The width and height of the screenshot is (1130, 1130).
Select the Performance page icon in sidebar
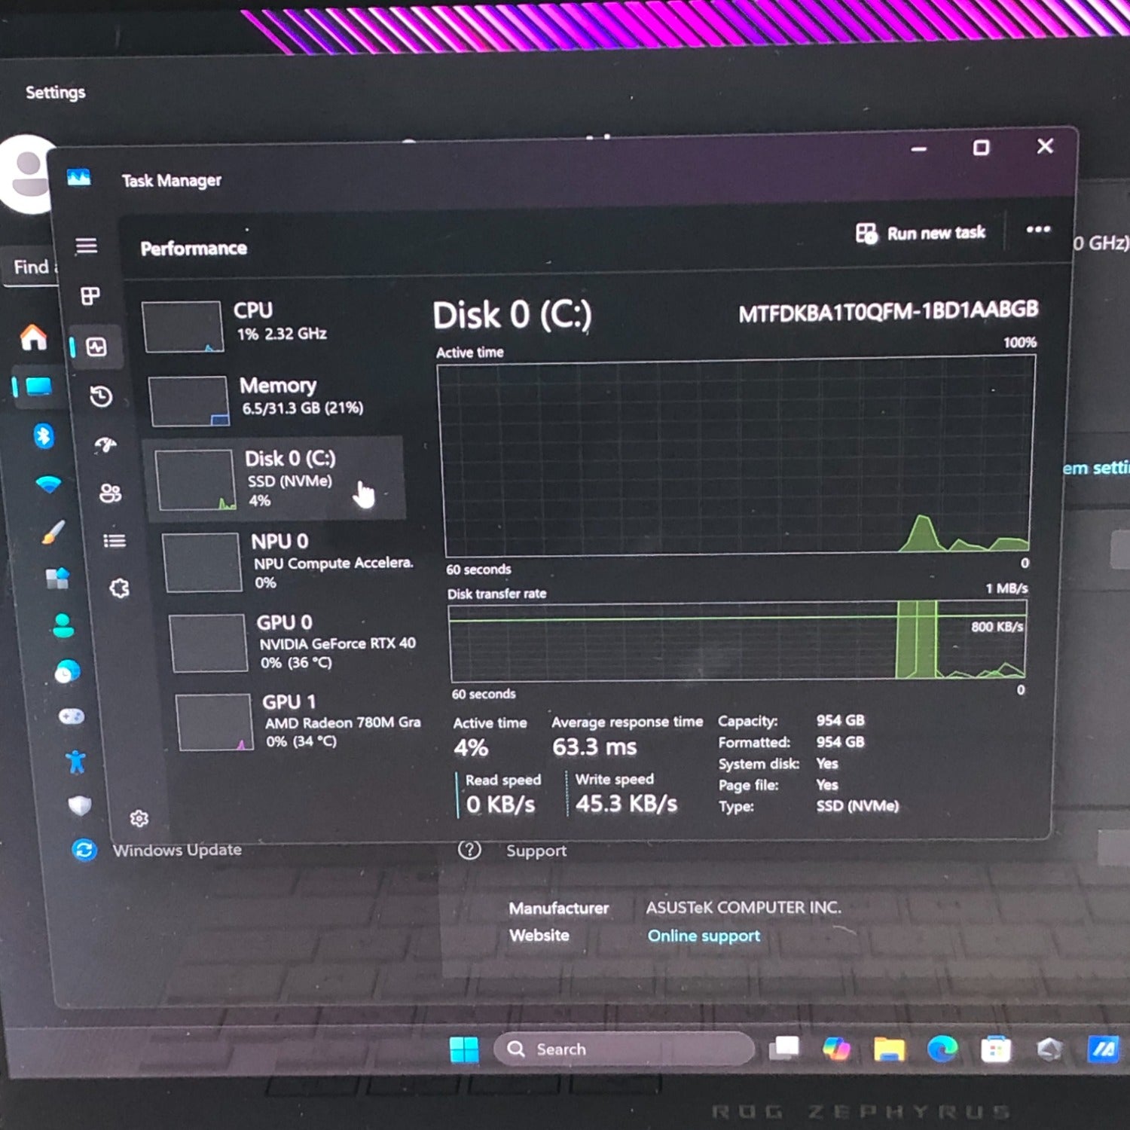pos(96,347)
